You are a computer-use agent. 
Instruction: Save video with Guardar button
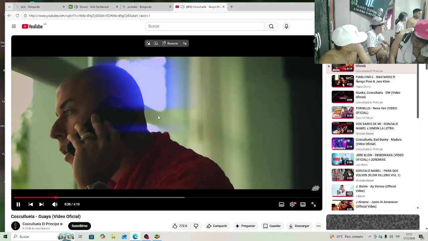pyautogui.click(x=272, y=226)
